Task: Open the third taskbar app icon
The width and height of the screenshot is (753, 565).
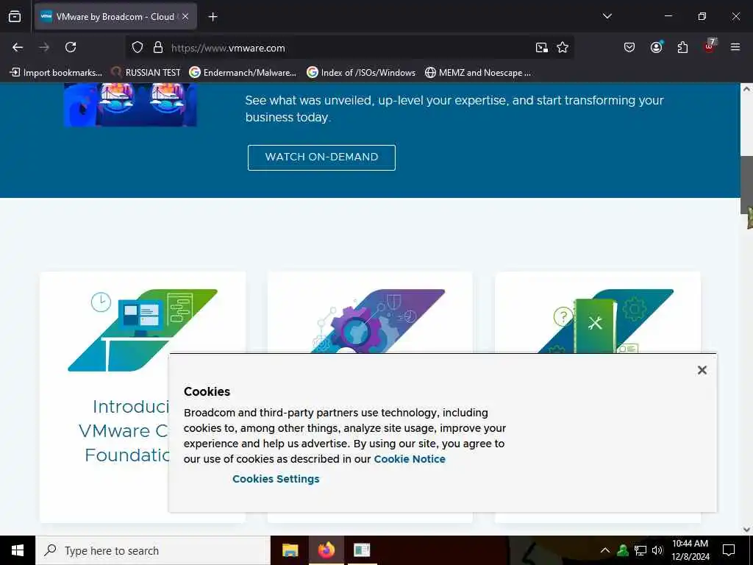Action: (x=362, y=550)
